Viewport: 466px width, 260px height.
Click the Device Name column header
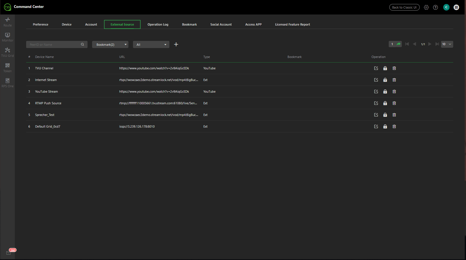[44, 57]
